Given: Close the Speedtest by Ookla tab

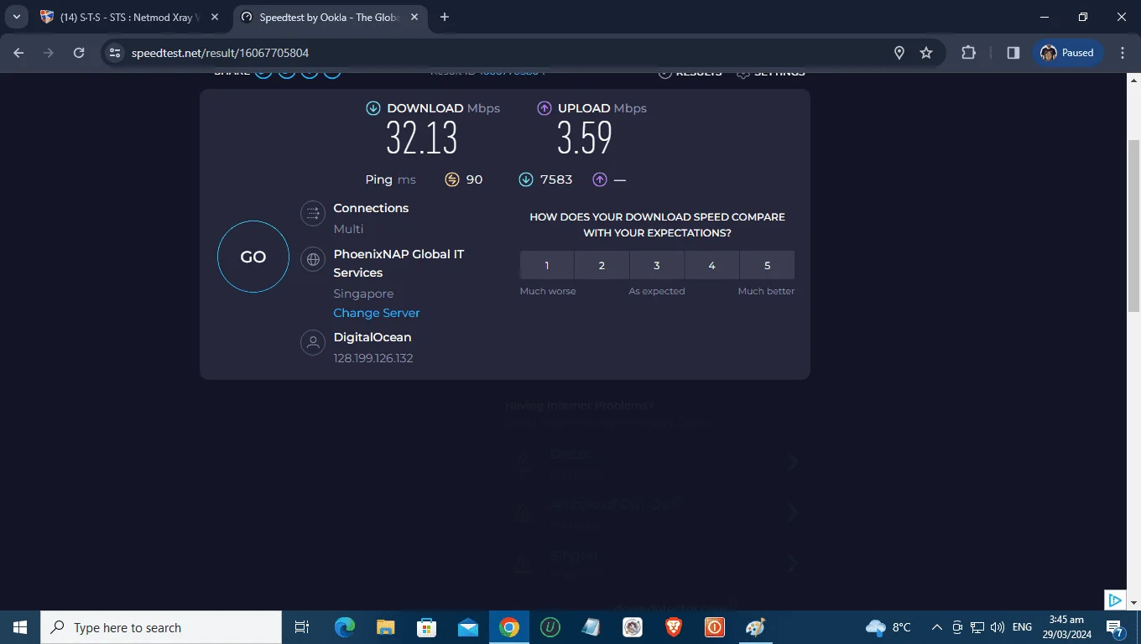Looking at the screenshot, I should pos(414,17).
